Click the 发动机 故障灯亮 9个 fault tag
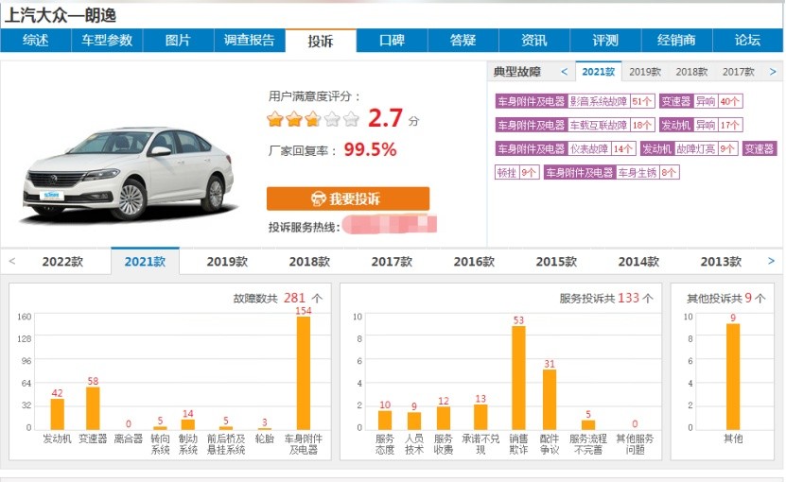This screenshot has height=482, width=786. [690, 148]
